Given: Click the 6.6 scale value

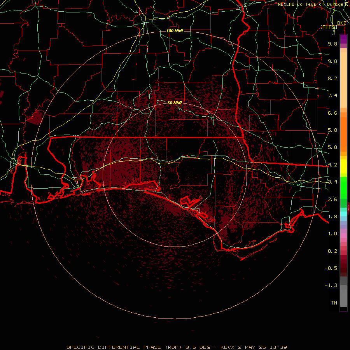Looking at the screenshot, I should [x=332, y=113].
